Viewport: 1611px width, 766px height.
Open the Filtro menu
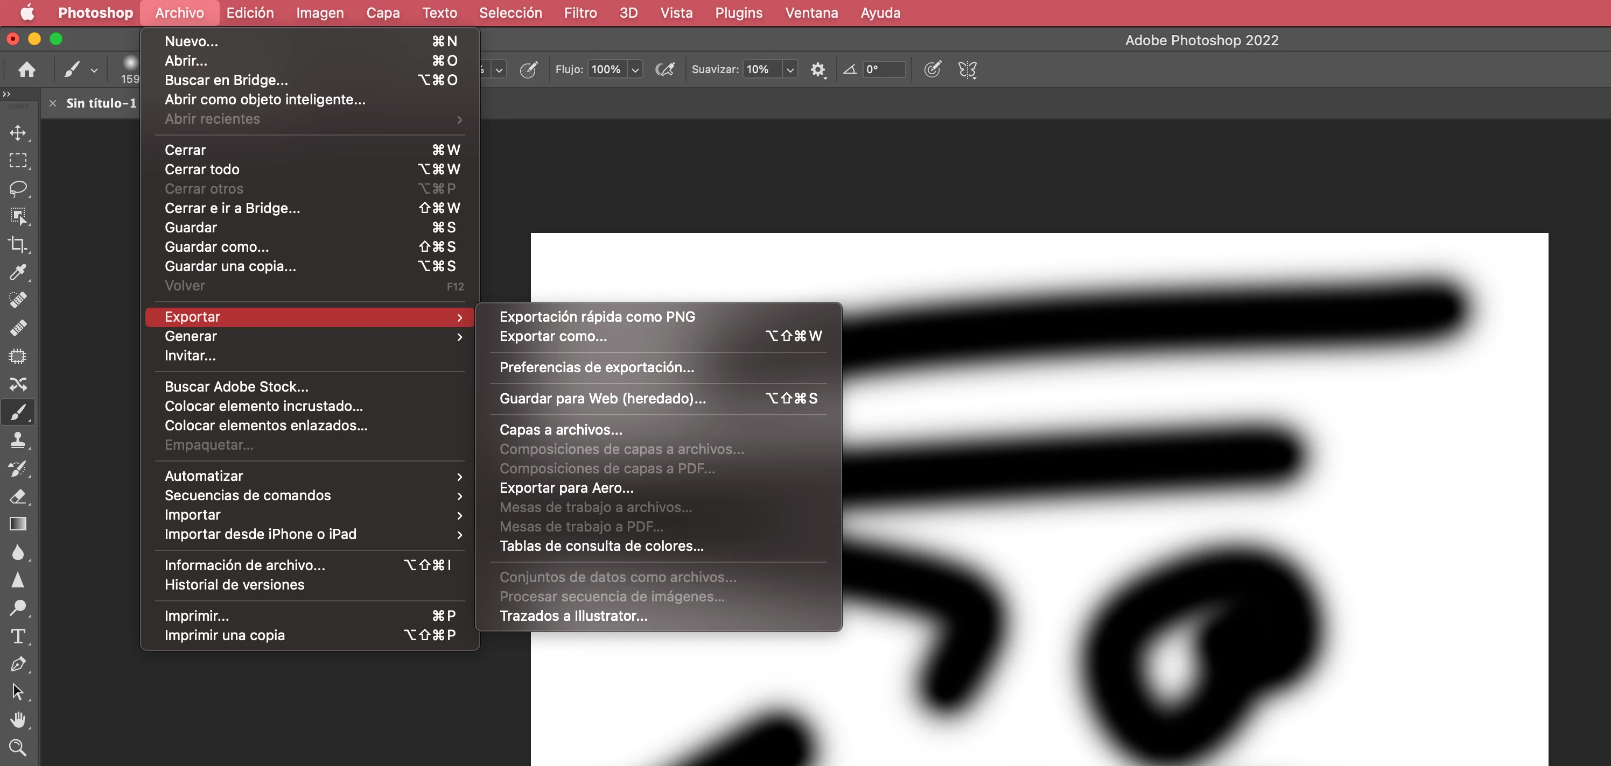(580, 13)
